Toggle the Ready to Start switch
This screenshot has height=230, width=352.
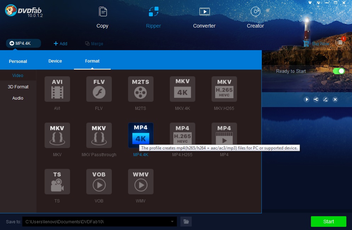339,71
